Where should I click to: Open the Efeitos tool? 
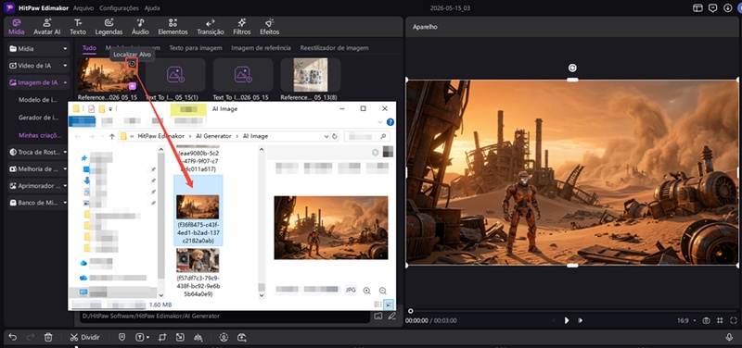(x=269, y=27)
